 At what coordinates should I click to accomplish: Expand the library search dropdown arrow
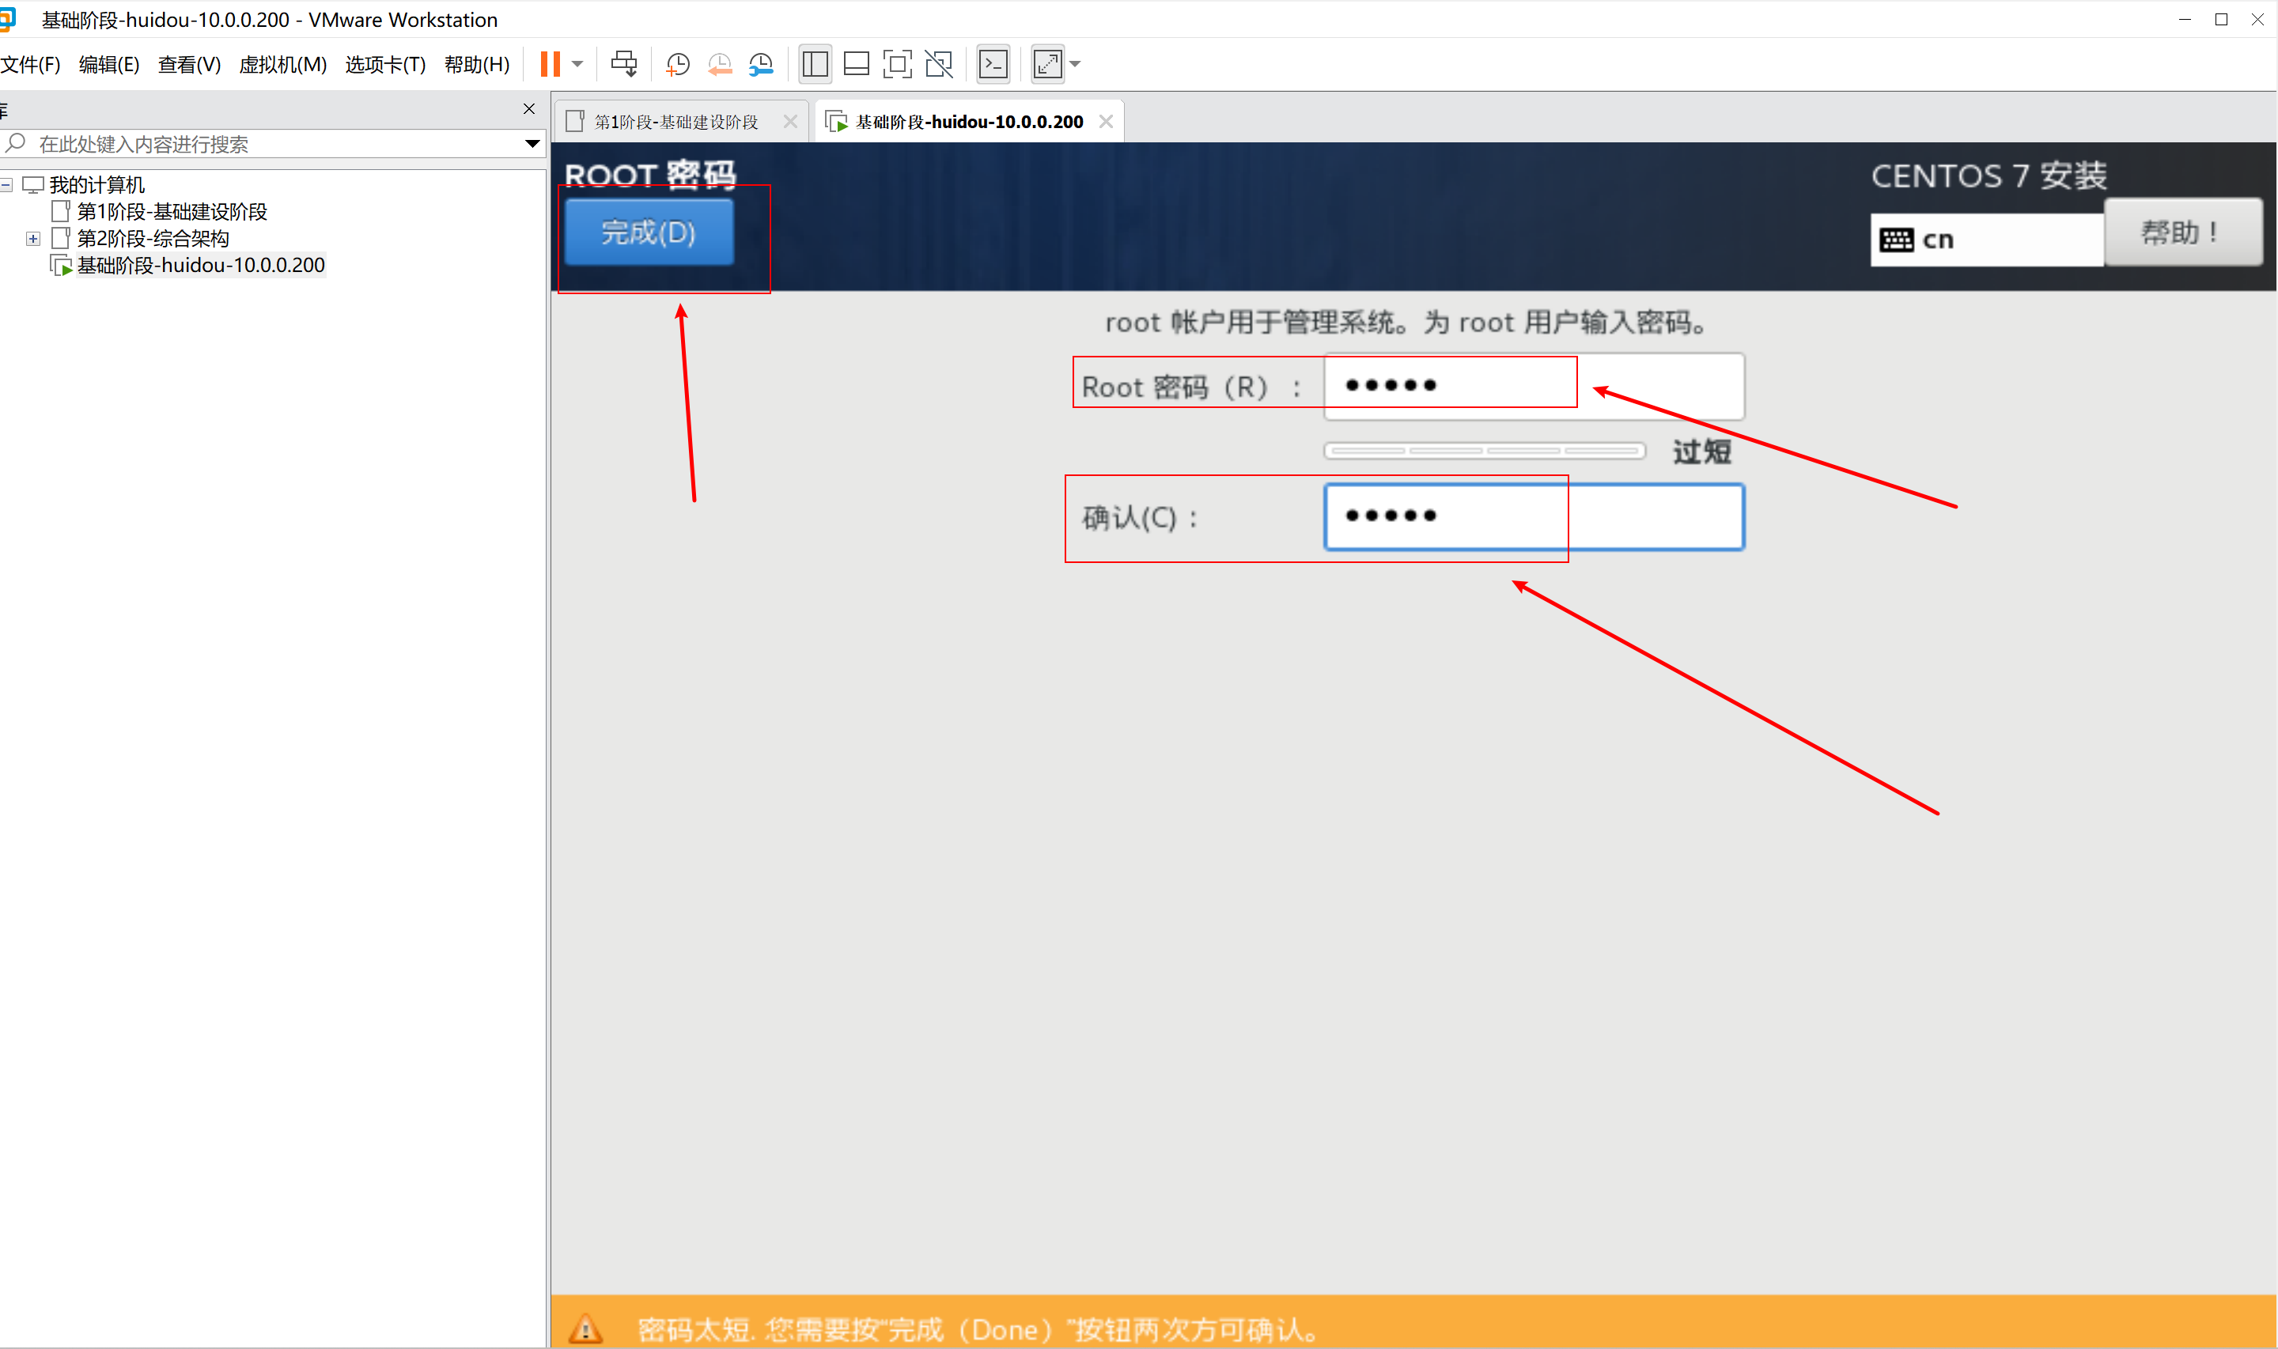(x=532, y=144)
